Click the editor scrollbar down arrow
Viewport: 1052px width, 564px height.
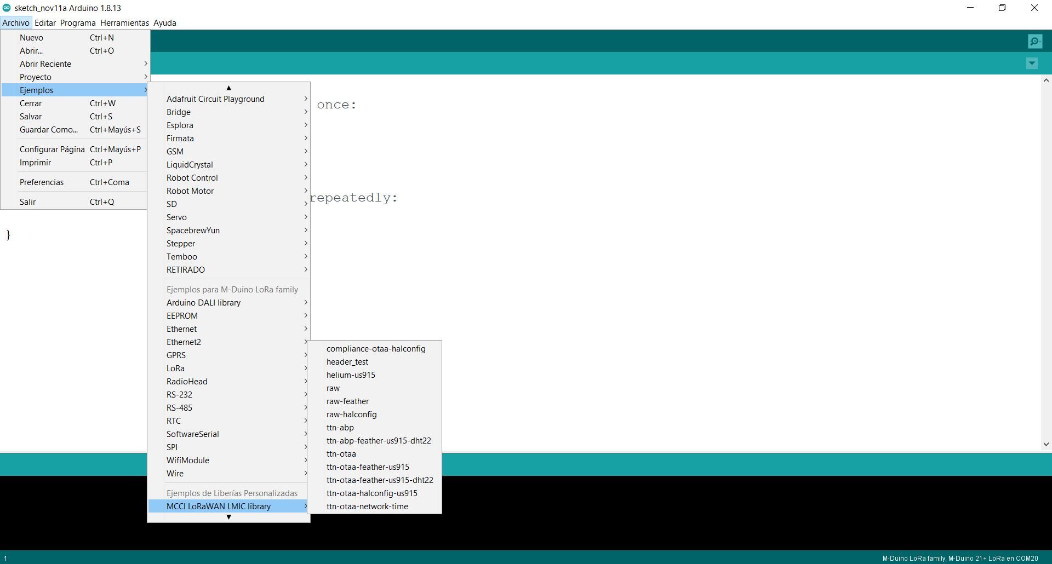1046,444
